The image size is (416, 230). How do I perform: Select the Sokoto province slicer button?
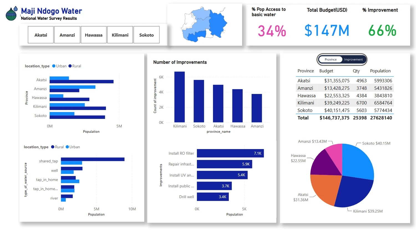(x=146, y=35)
